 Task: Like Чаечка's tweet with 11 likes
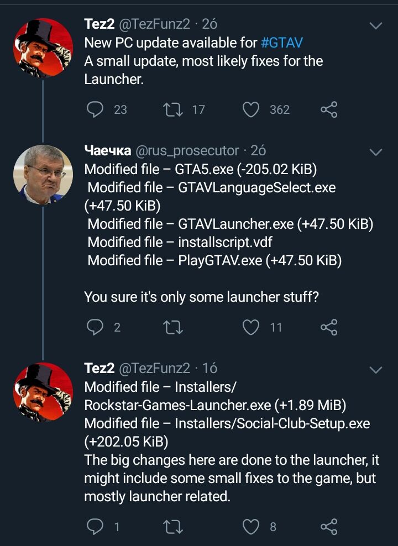click(252, 327)
